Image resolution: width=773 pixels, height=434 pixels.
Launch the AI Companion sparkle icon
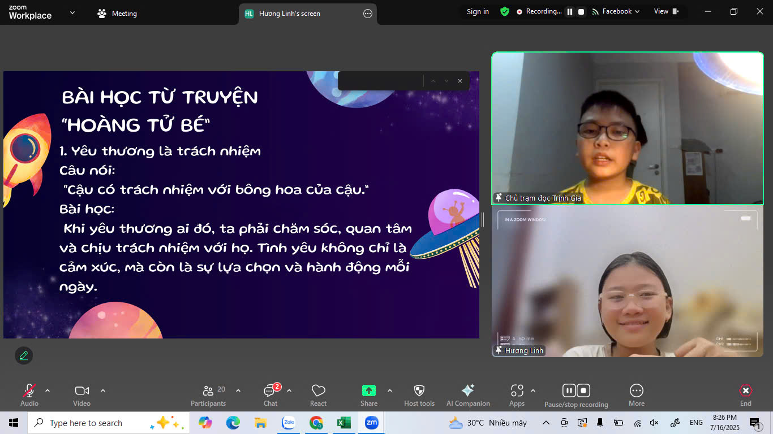point(468,391)
